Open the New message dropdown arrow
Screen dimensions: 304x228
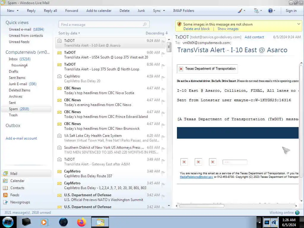point(18,11)
